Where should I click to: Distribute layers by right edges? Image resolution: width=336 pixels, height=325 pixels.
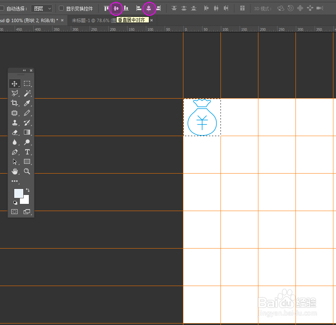click(x=226, y=8)
